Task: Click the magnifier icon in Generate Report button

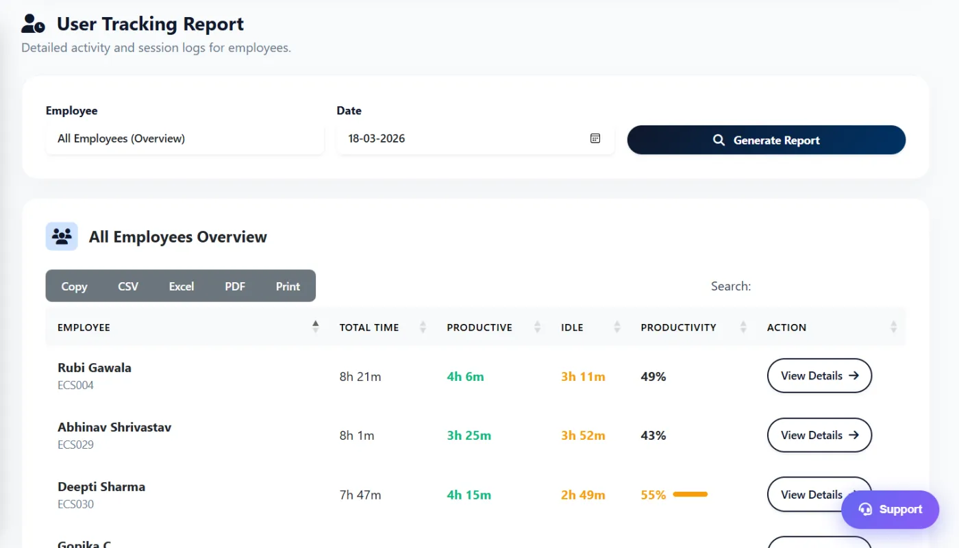Action: click(719, 140)
